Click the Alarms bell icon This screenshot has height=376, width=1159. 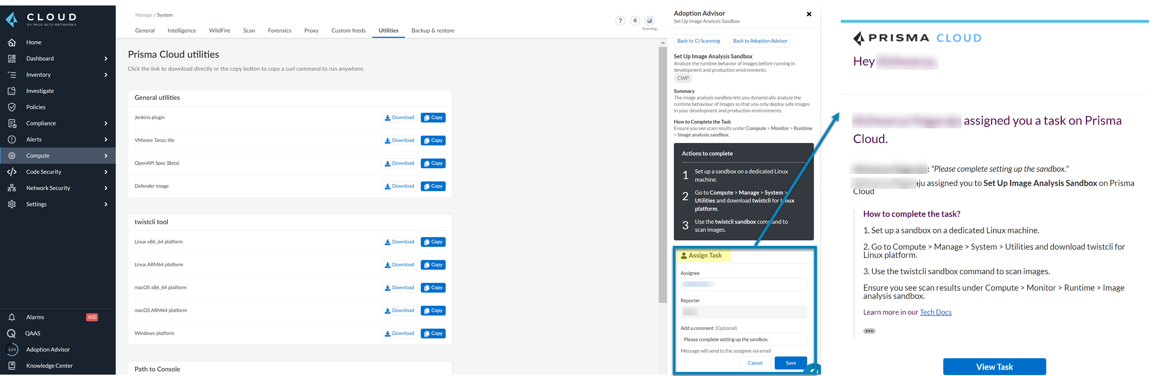click(x=12, y=317)
